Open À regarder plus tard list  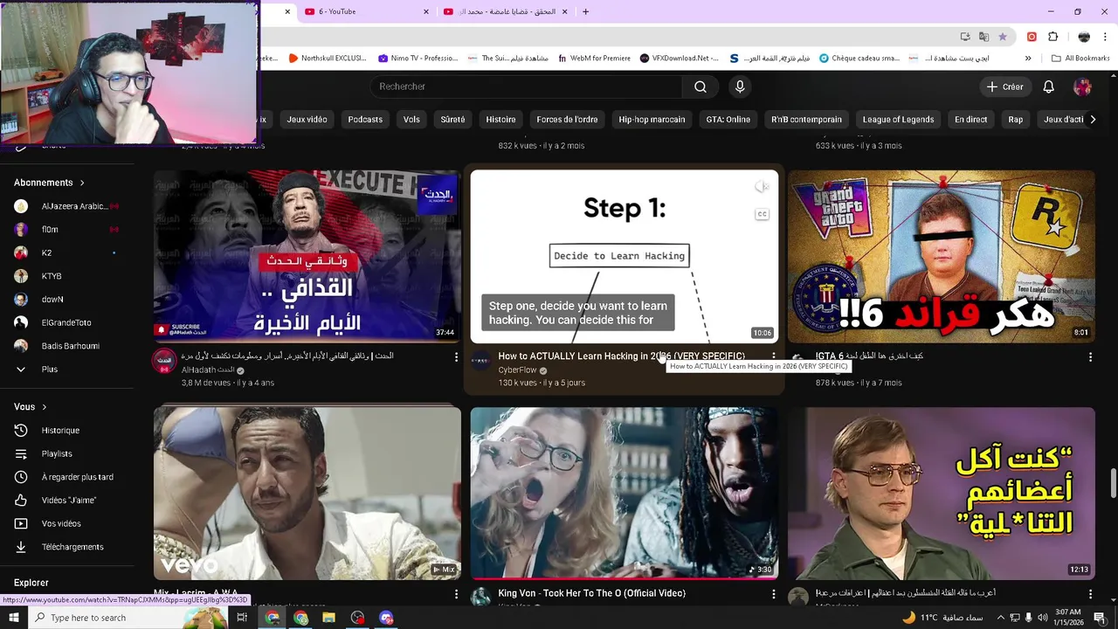coord(77,477)
